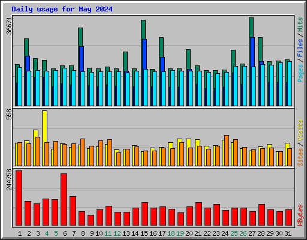Click the 244758 axis value
The width and height of the screenshot is (307, 240).
click(x=9, y=179)
